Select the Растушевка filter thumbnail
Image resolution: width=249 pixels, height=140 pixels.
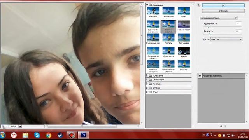184,38
